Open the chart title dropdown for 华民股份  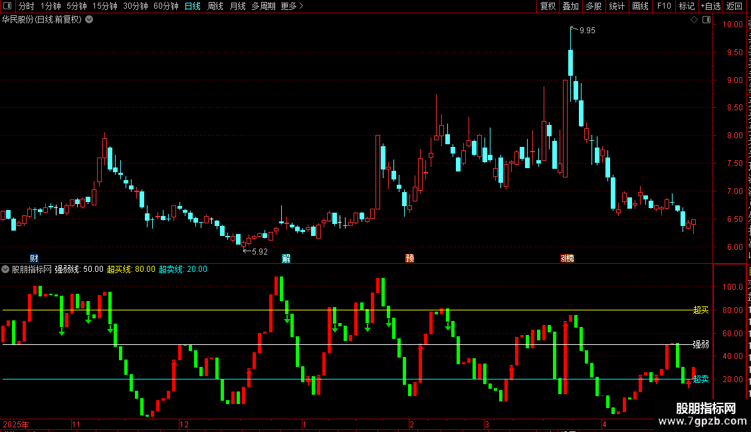(x=89, y=20)
